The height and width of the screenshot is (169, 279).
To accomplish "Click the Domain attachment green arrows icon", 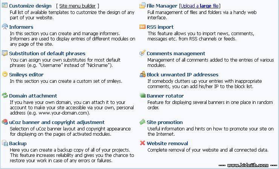I will [5, 95].
